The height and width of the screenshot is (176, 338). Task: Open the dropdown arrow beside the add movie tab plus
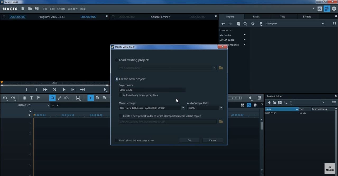pos(58,105)
